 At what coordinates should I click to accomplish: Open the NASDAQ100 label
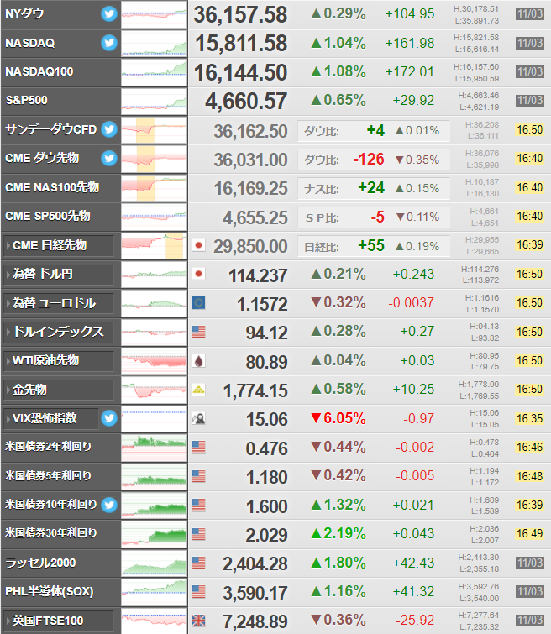click(39, 71)
